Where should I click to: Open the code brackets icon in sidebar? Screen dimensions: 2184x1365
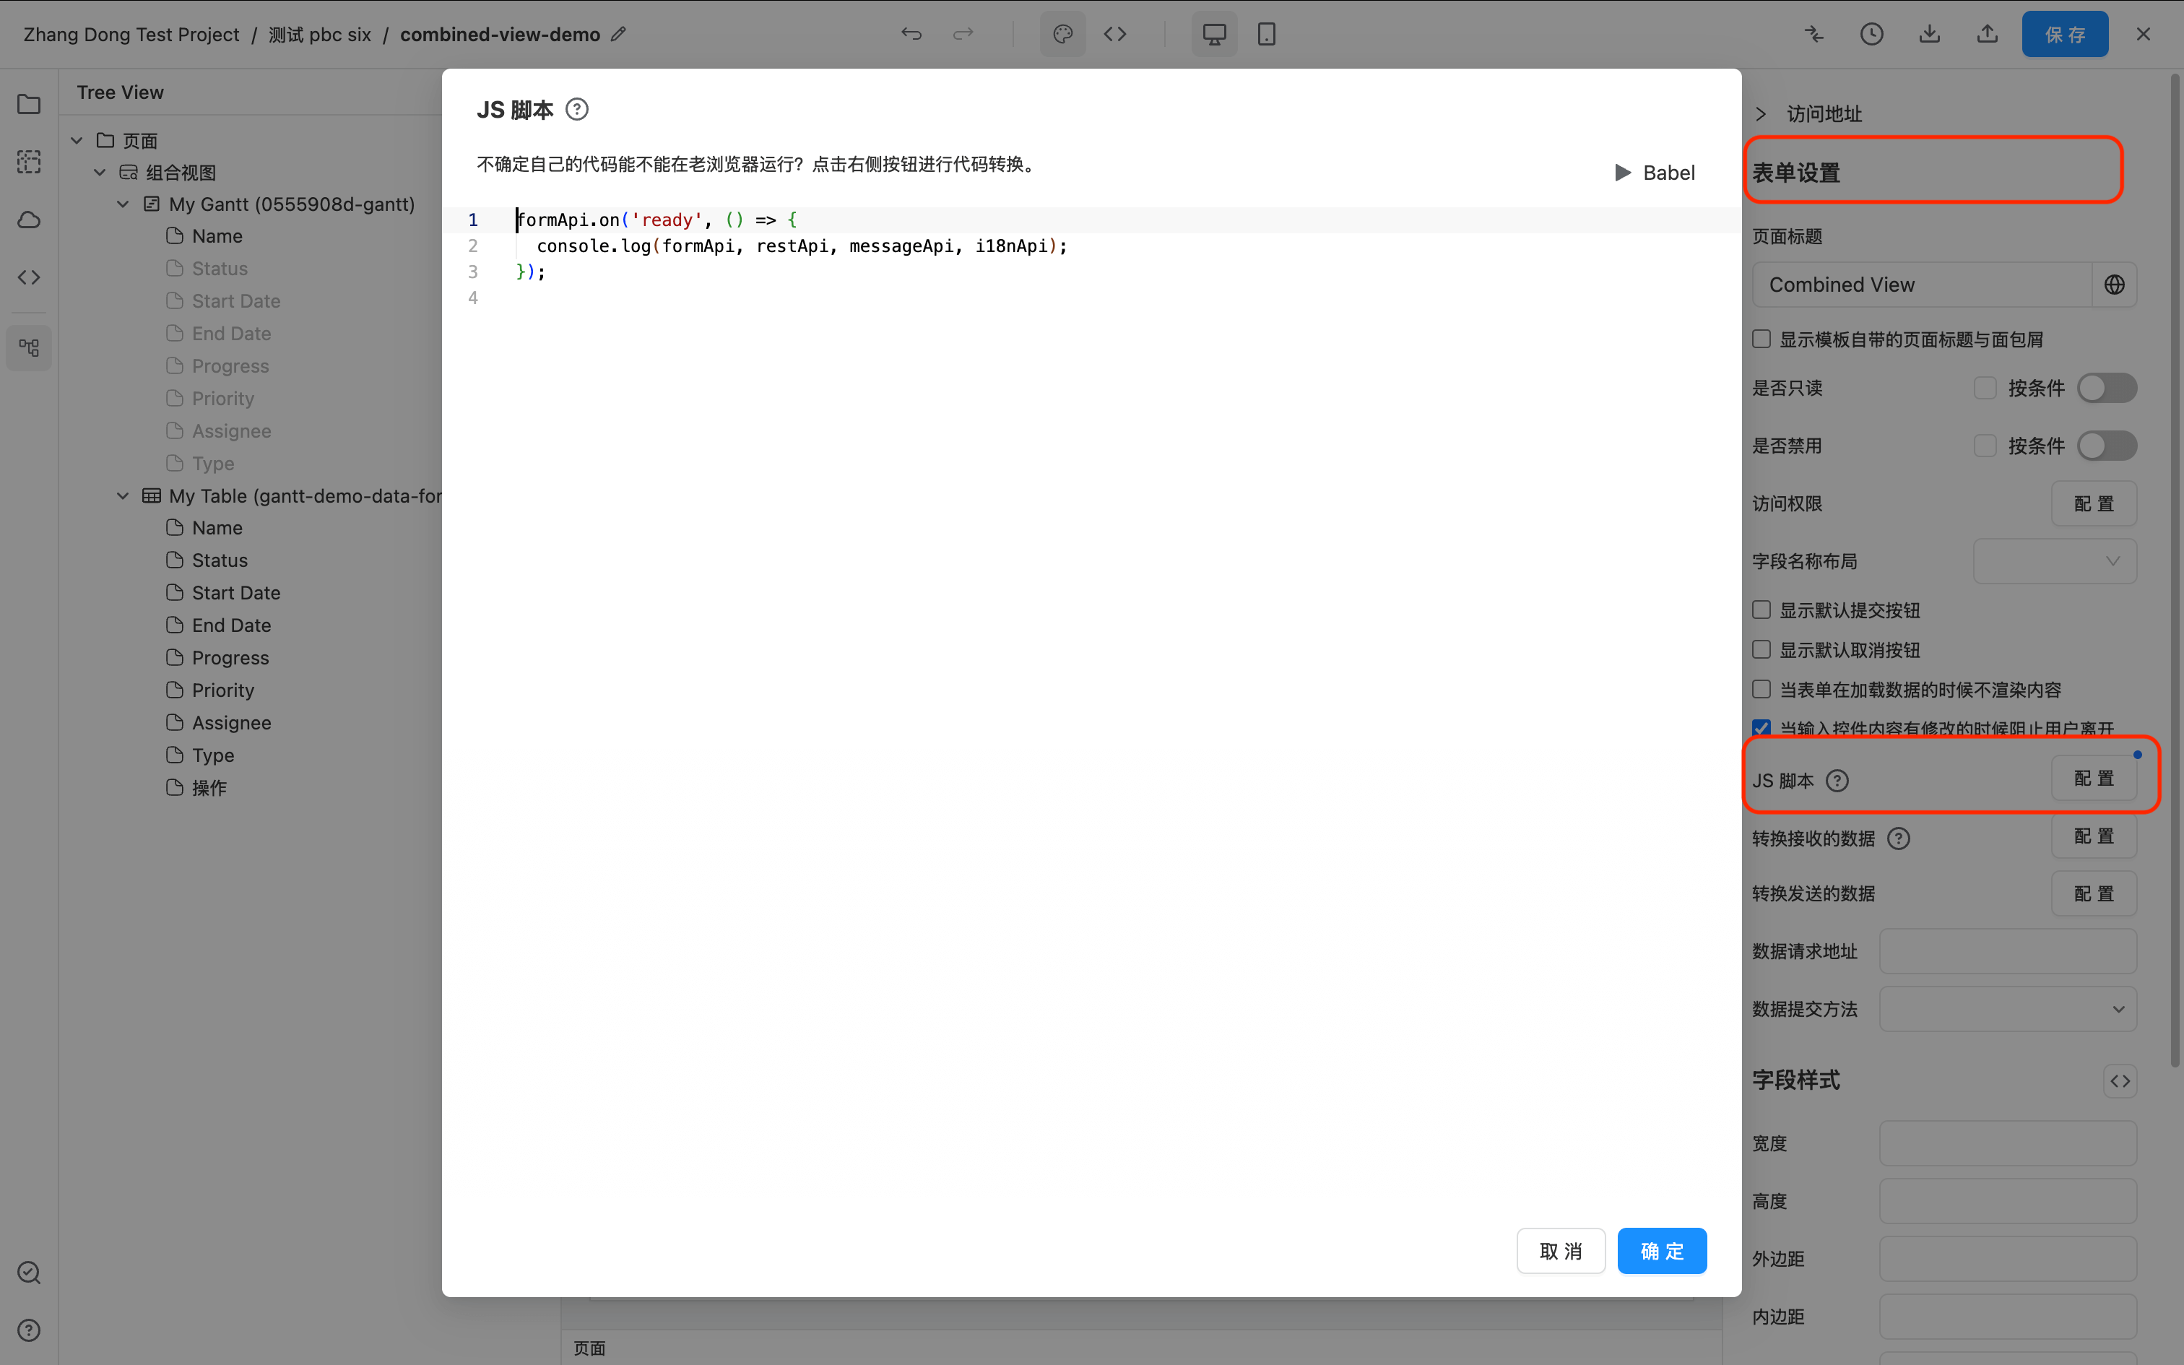click(x=29, y=277)
